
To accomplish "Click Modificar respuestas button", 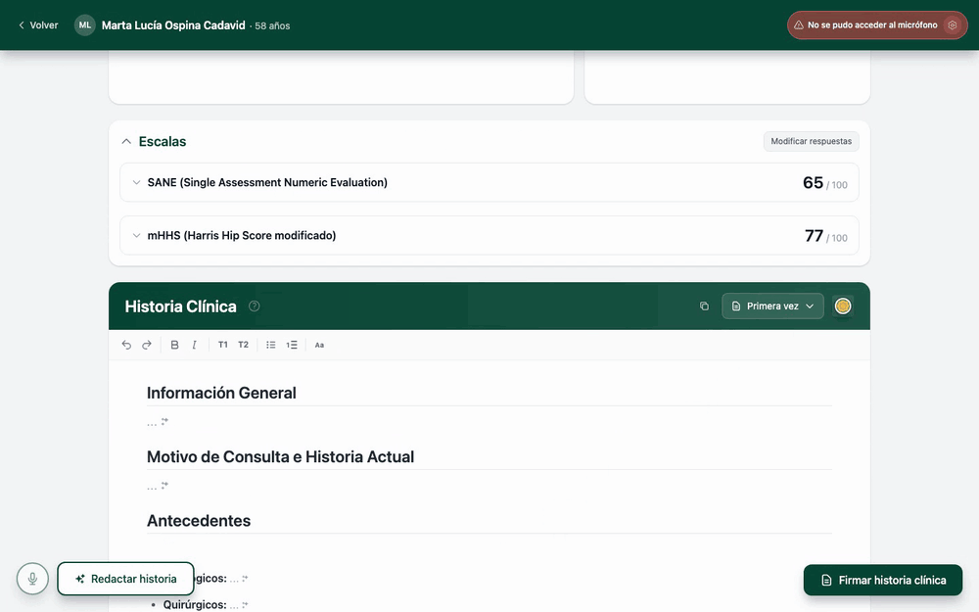I will tap(811, 141).
